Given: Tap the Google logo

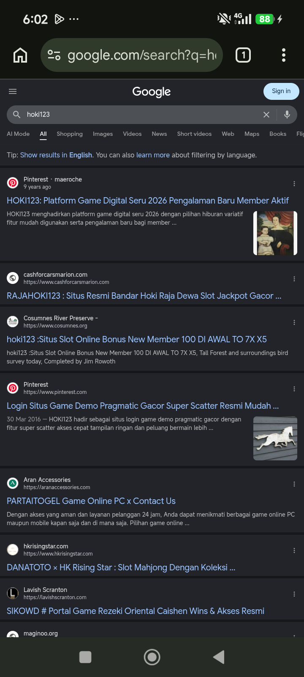Looking at the screenshot, I should [152, 92].
